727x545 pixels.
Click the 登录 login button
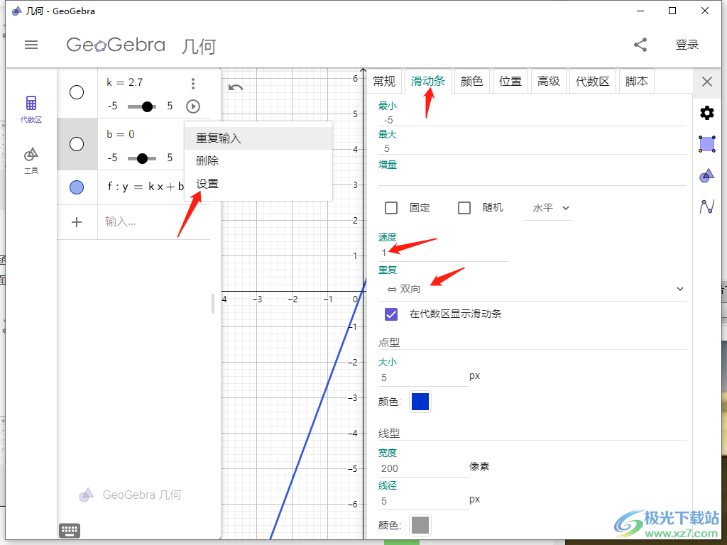pos(687,45)
